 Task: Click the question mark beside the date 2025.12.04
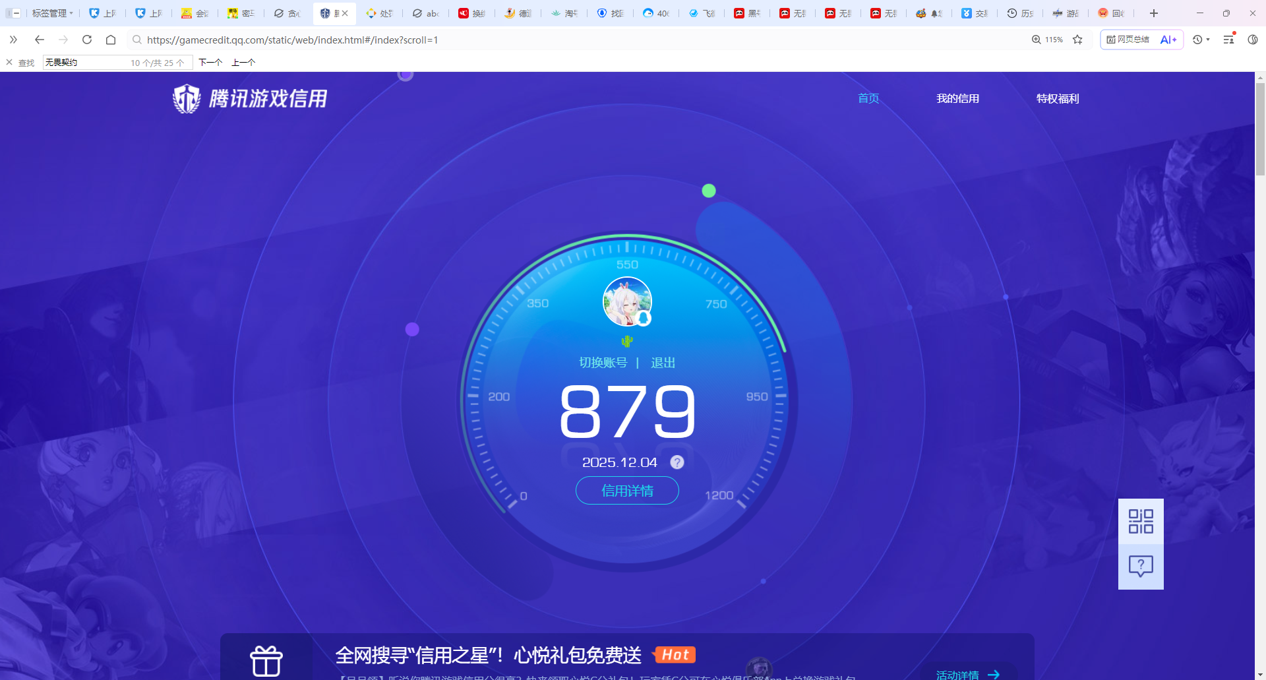677,462
